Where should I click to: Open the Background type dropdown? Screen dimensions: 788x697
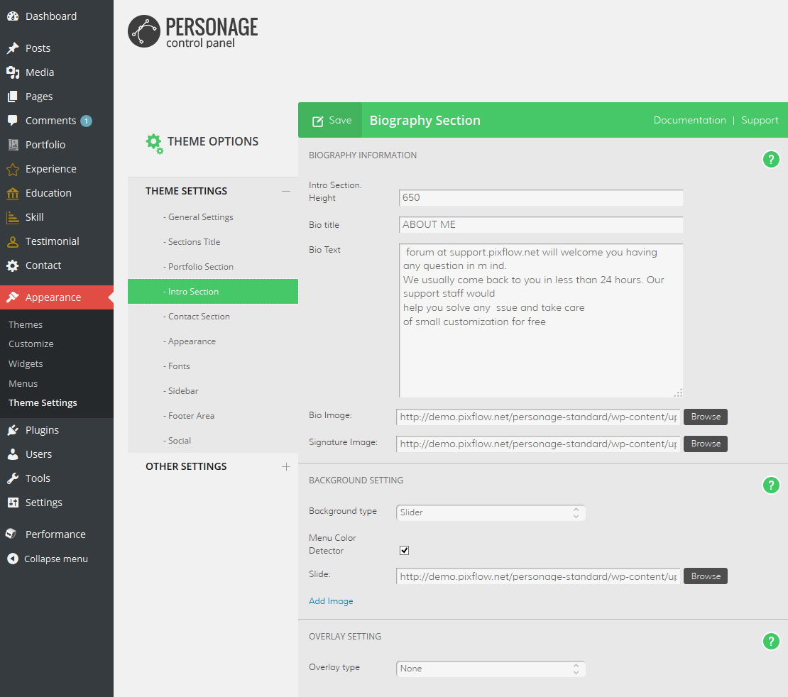tap(490, 512)
